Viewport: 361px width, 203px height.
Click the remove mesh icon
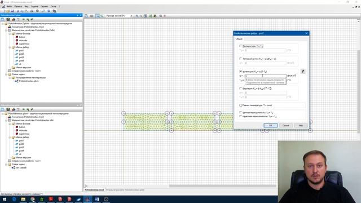coord(155,16)
